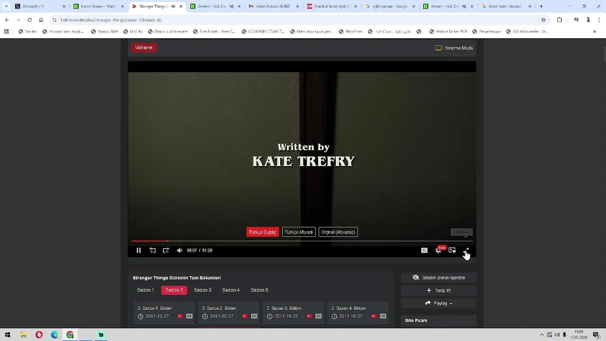
Task: Mark as watched with İzledim olarak işaretle
Action: pos(438,278)
